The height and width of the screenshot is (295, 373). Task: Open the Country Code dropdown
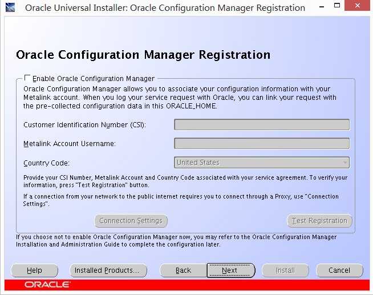click(262, 163)
